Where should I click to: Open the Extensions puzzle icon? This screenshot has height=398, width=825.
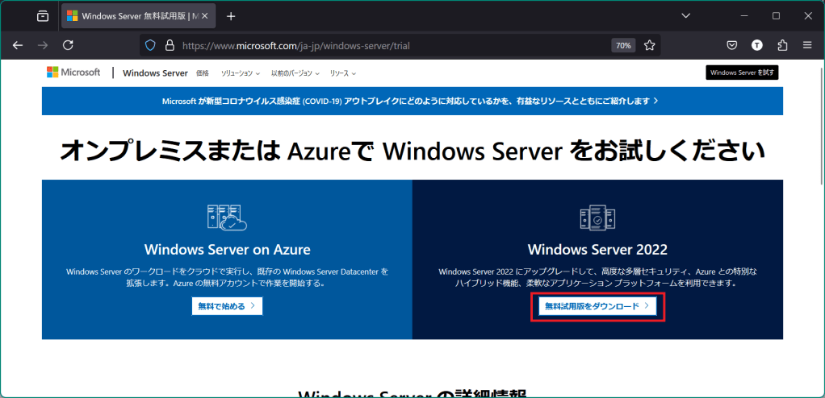[782, 45]
